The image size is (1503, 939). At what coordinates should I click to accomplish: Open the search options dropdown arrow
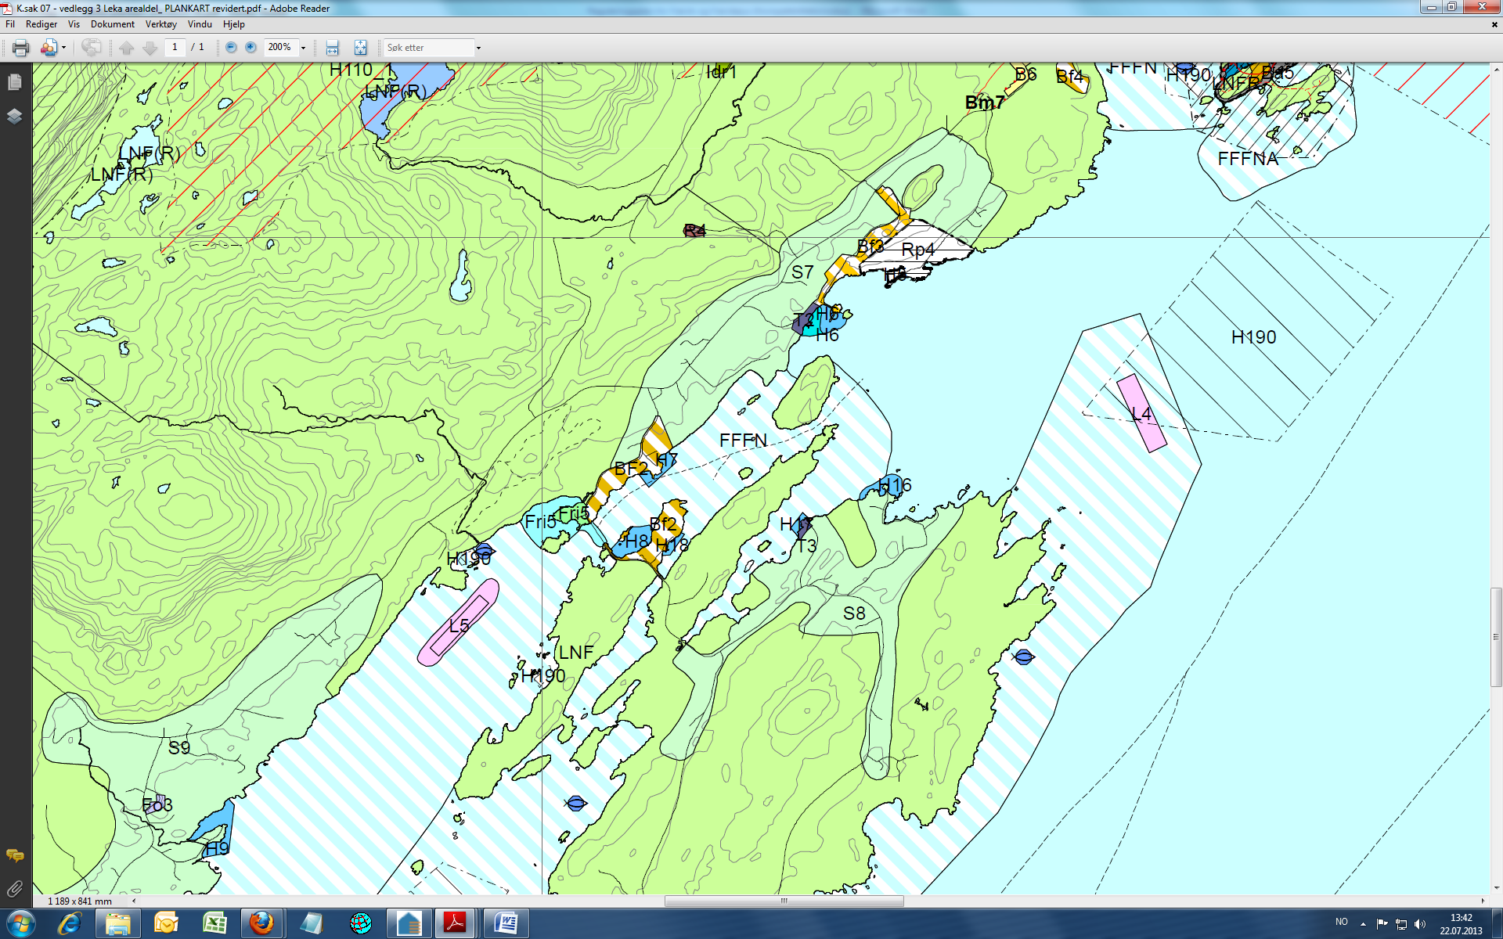pyautogui.click(x=478, y=48)
